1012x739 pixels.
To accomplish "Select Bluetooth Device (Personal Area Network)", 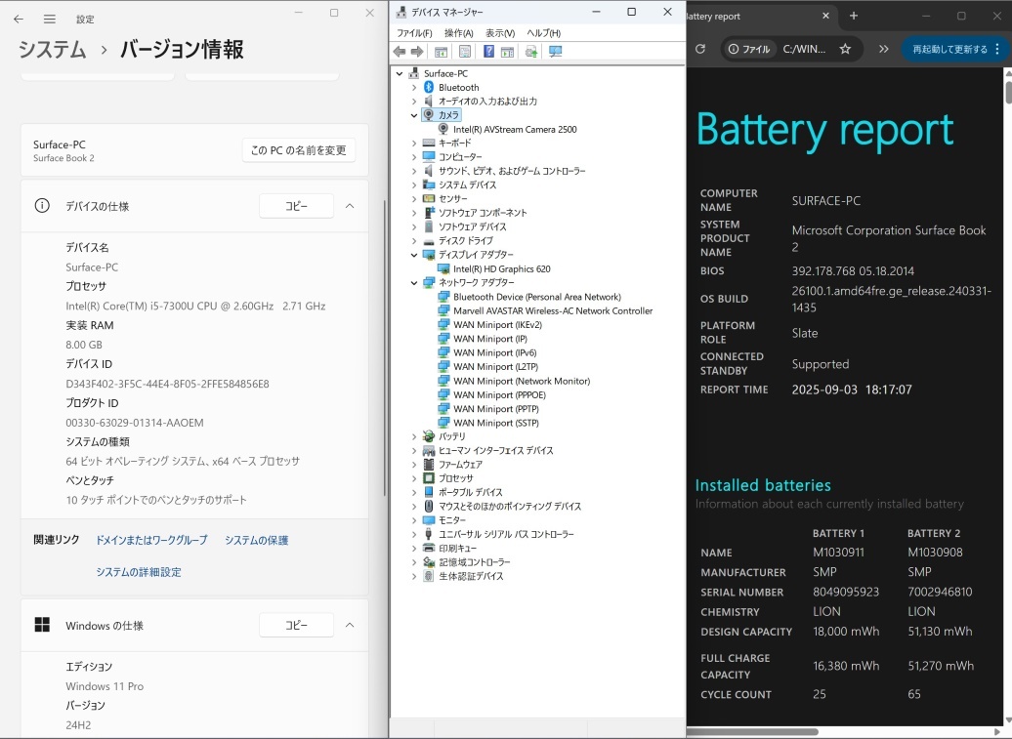I will click(x=537, y=297).
